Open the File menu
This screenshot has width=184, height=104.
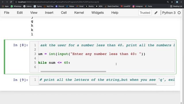pos(7,13)
